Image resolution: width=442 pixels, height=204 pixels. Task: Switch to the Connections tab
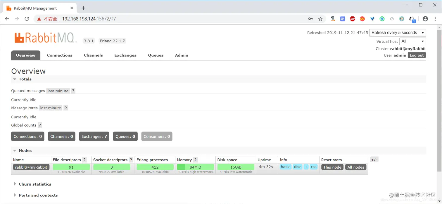(60, 55)
